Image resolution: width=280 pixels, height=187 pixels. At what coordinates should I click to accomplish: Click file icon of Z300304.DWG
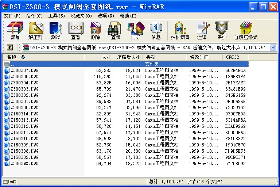click(7, 83)
